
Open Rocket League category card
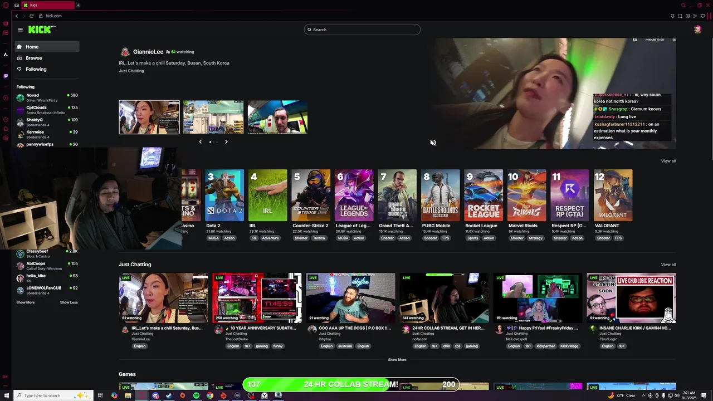click(x=484, y=195)
